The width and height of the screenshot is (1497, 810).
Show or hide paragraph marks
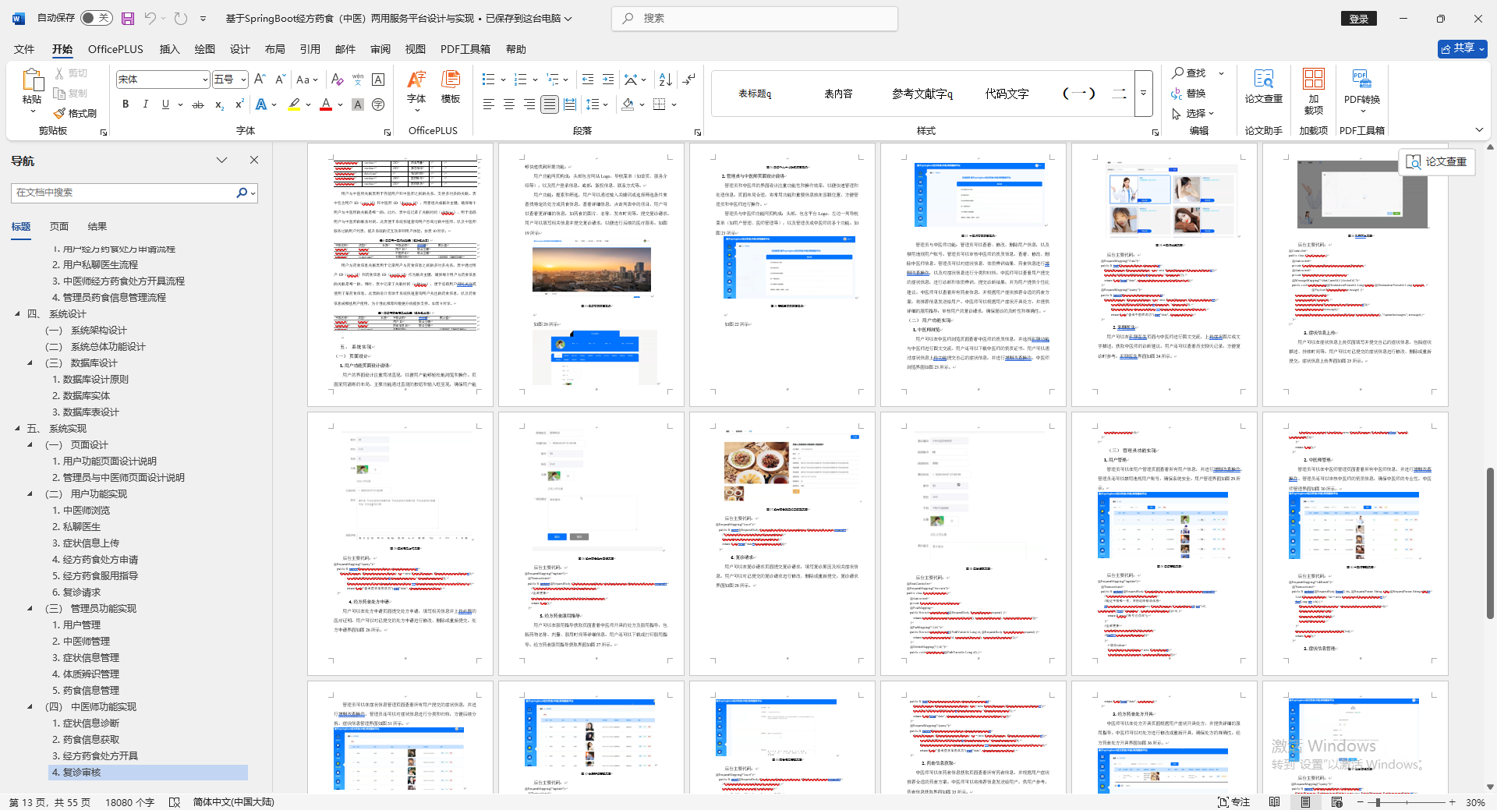click(x=688, y=80)
